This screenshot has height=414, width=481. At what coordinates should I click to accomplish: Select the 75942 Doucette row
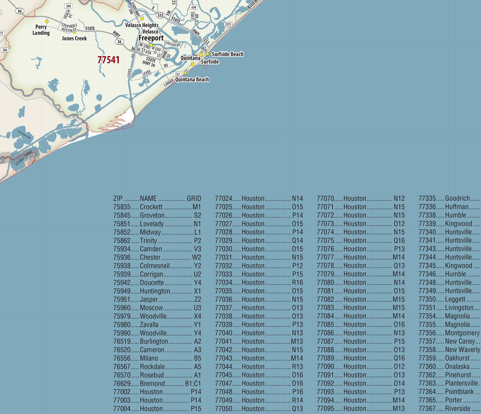(x=157, y=283)
